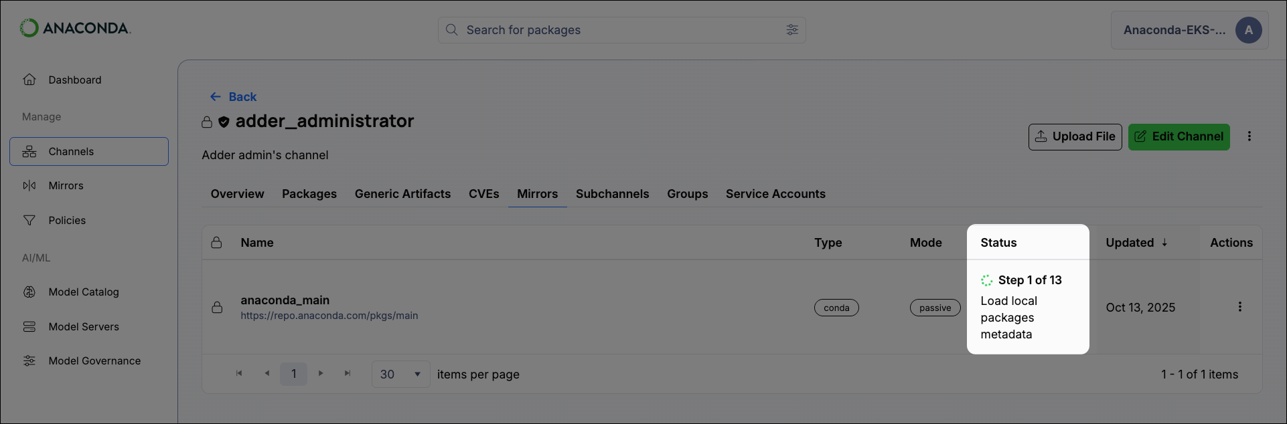Viewport: 1287px width, 424px height.
Task: Open Mirrors in the sidebar
Action: pos(89,185)
